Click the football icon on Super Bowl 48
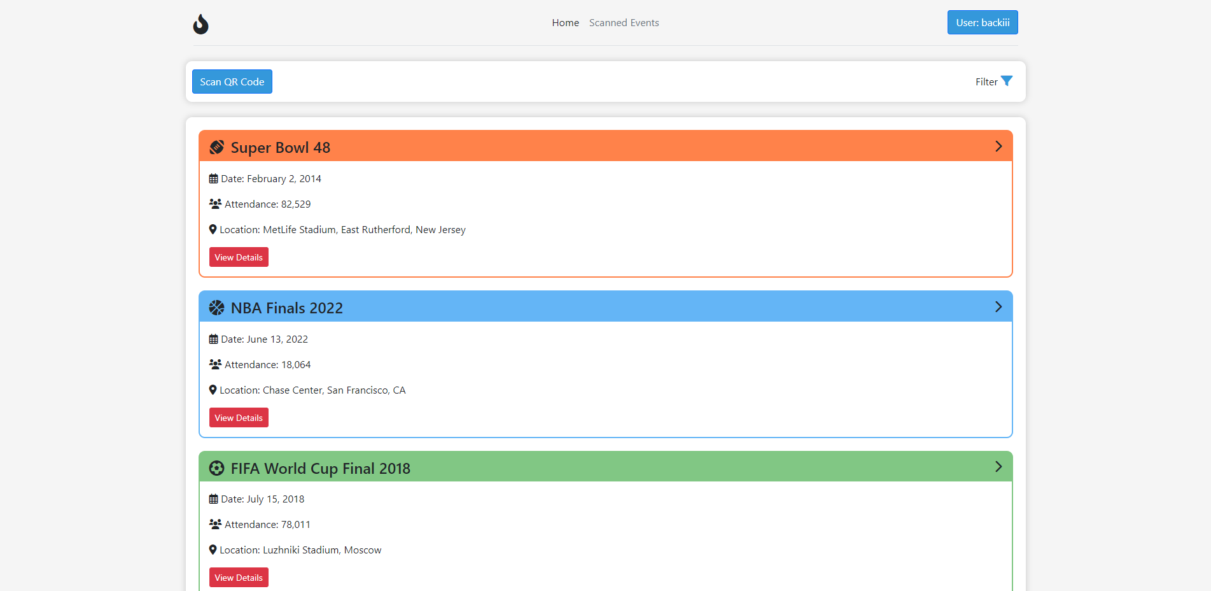Screen dimensions: 1211x591 217,147
